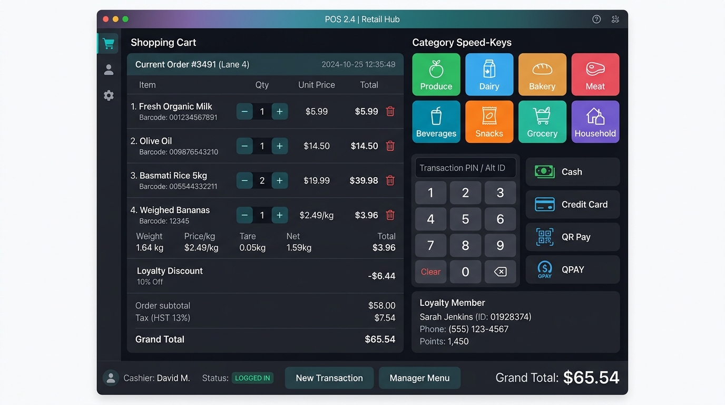Viewport: 725px width, 405px height.
Task: Tap keypad digit 1
Action: pos(430,192)
